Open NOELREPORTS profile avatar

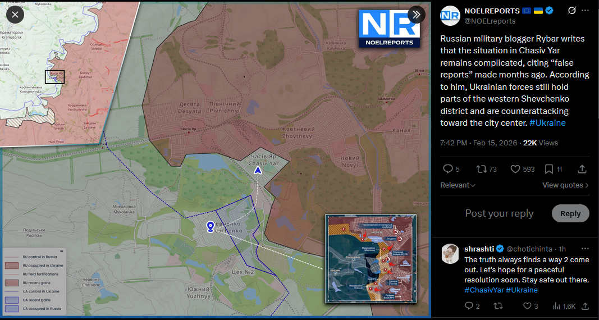[x=450, y=16]
